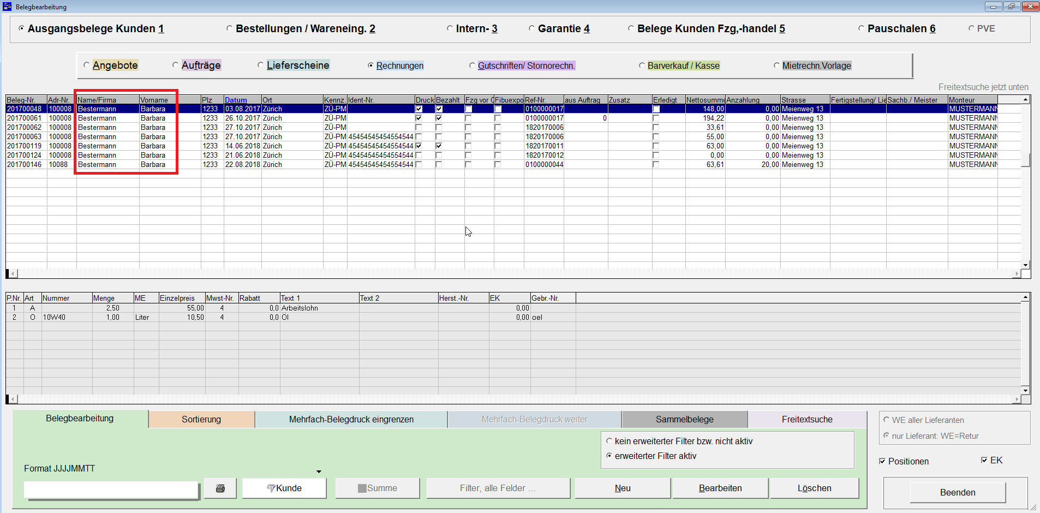Click the scroll-down arrow of the invoice table
Viewport: 1040px width, 513px height.
[x=1026, y=265]
